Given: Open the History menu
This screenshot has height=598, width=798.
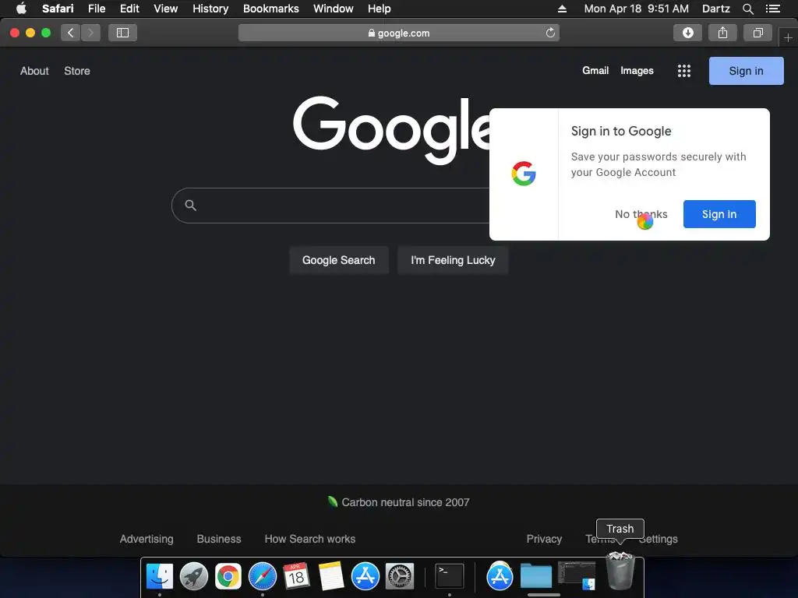Looking at the screenshot, I should pos(210,9).
